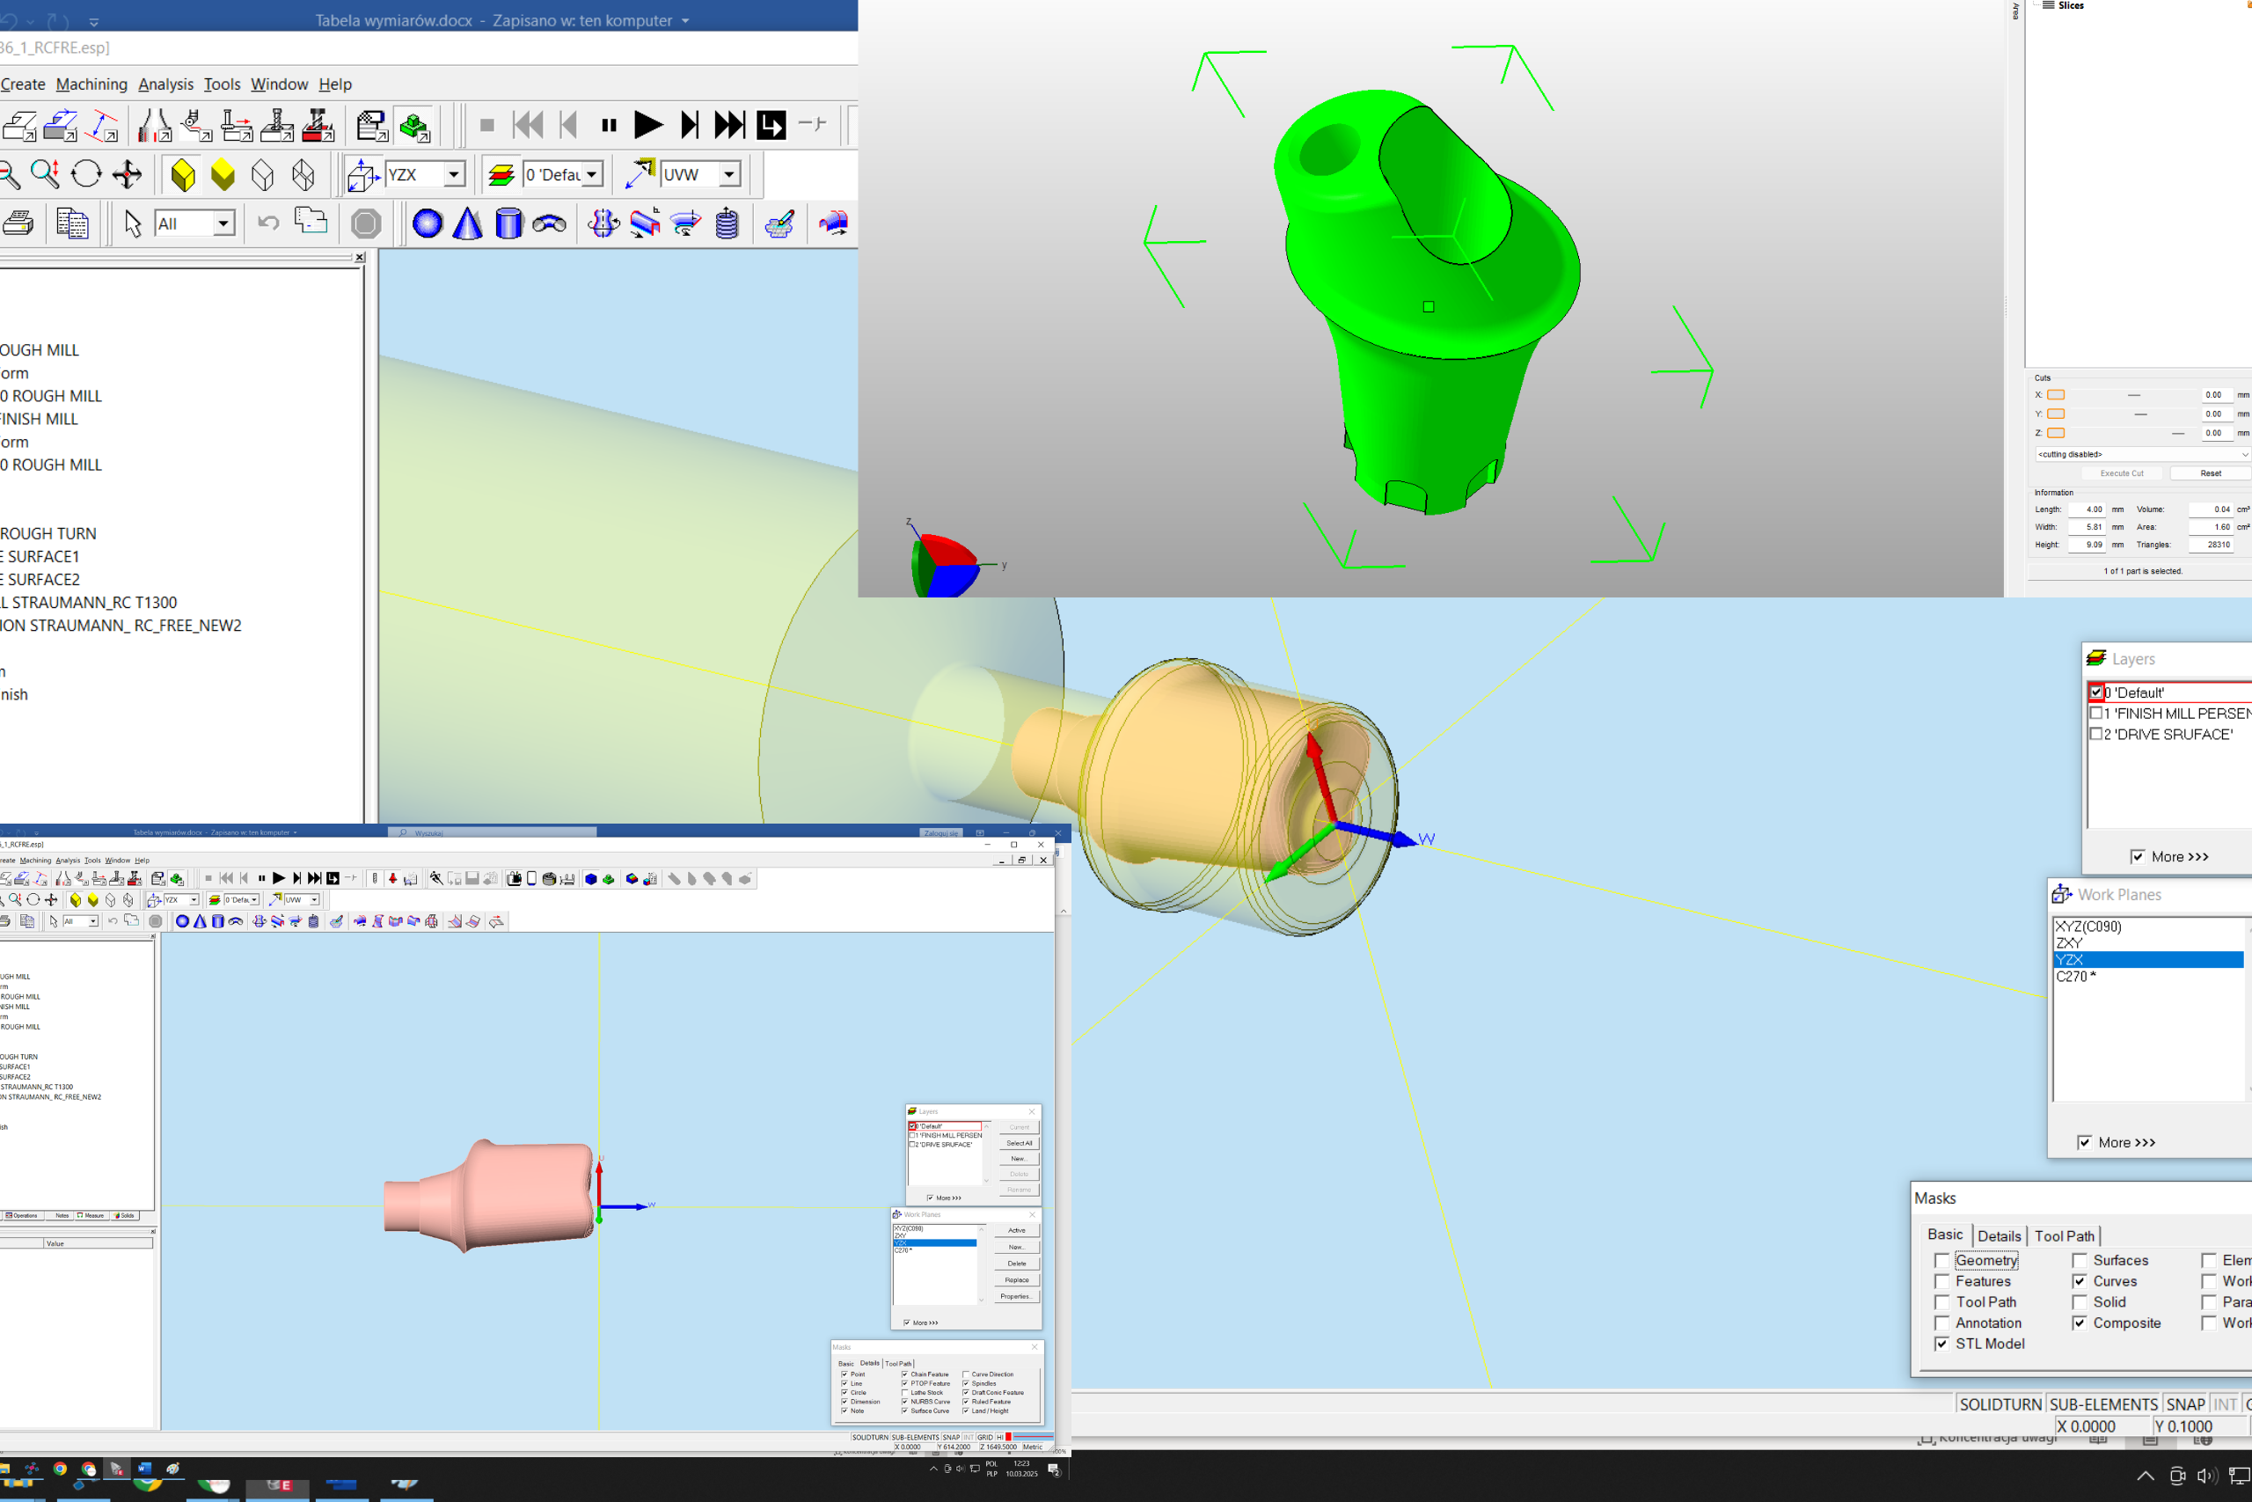Click the printer icon
Screen dimensions: 2252x1502
click(18, 224)
